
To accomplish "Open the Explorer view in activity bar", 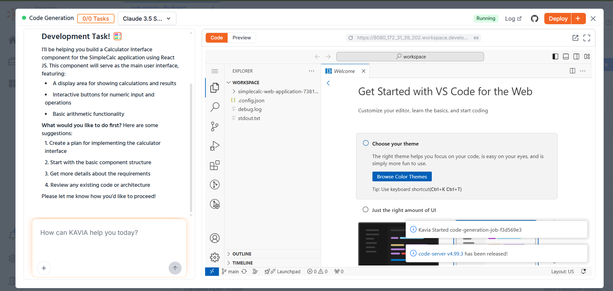I will pos(215,87).
